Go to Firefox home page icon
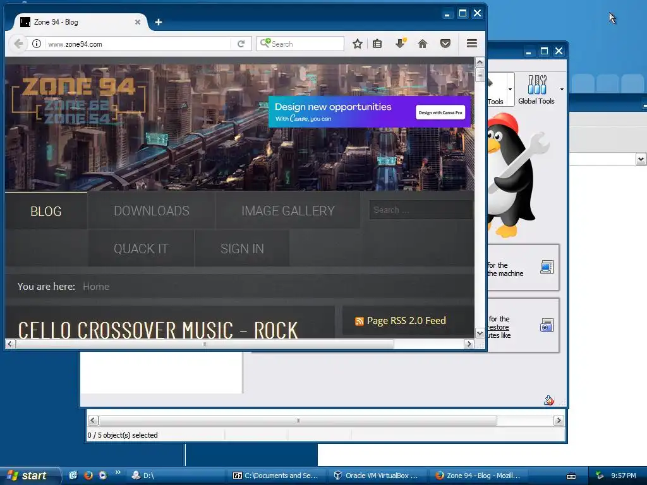Image resolution: width=647 pixels, height=485 pixels. tap(423, 44)
